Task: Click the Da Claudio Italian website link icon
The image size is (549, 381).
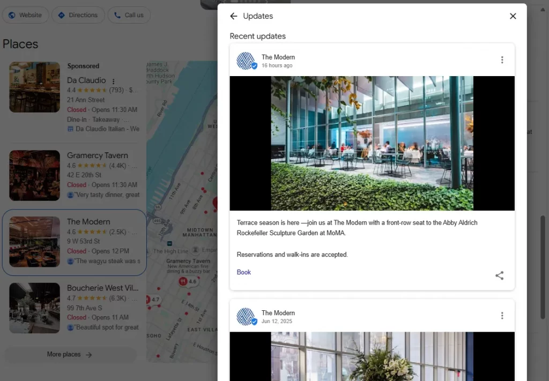Action: click(x=70, y=129)
